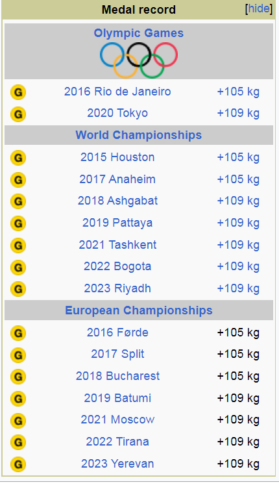Open the 2021 Moscow link
The image size is (279, 491).
[x=117, y=420]
